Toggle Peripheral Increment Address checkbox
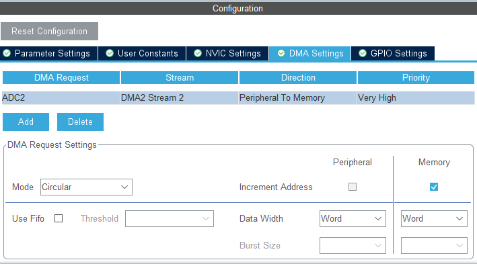 pyautogui.click(x=353, y=187)
